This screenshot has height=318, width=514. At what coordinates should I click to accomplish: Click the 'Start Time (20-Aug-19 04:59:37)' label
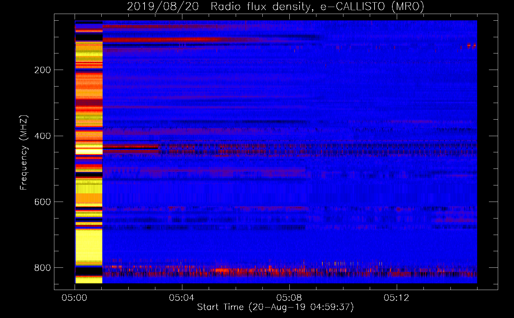(x=275, y=307)
